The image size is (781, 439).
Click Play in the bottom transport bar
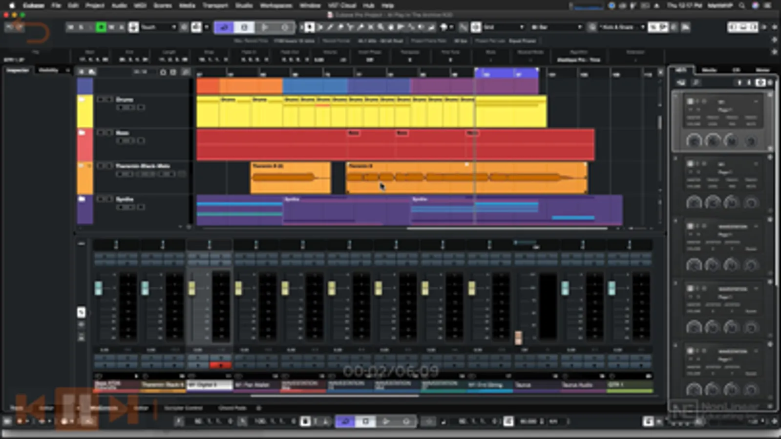[x=386, y=421]
